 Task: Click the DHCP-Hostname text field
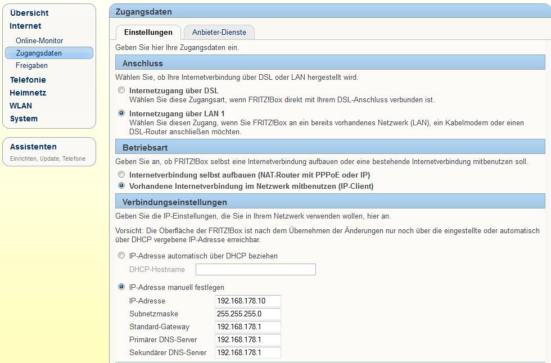(x=255, y=270)
